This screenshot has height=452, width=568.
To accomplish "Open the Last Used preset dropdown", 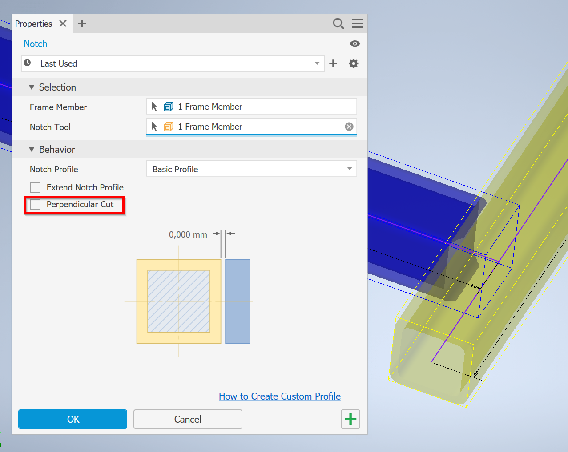I will [317, 63].
